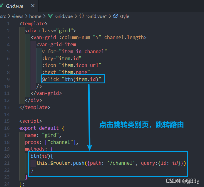Click the closing </div> tag

(34, 100)
